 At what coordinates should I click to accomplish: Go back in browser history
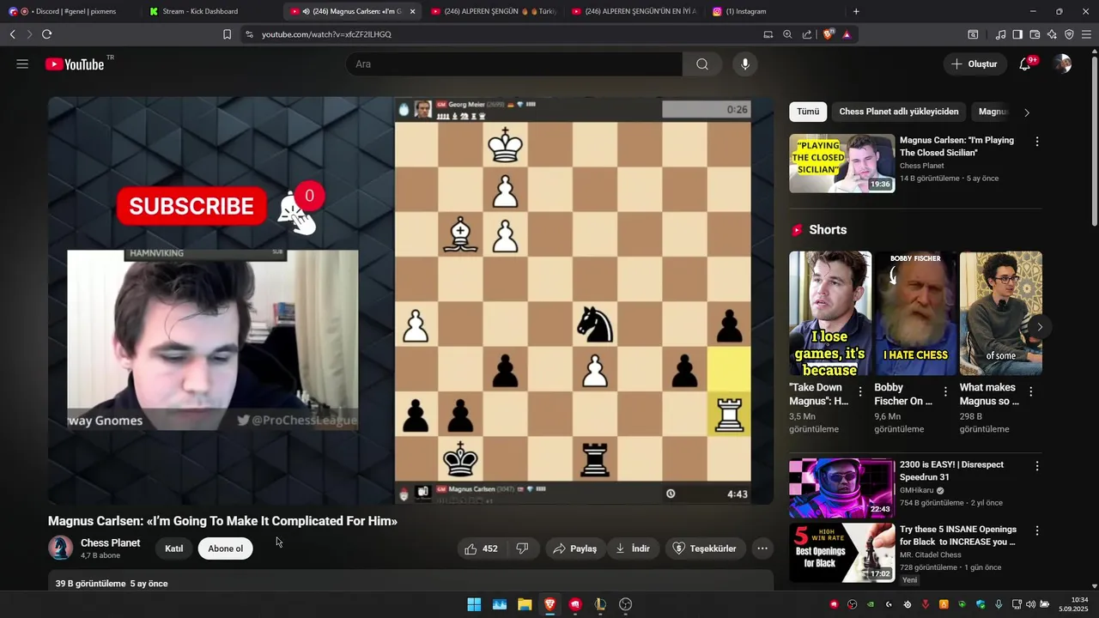[x=13, y=34]
